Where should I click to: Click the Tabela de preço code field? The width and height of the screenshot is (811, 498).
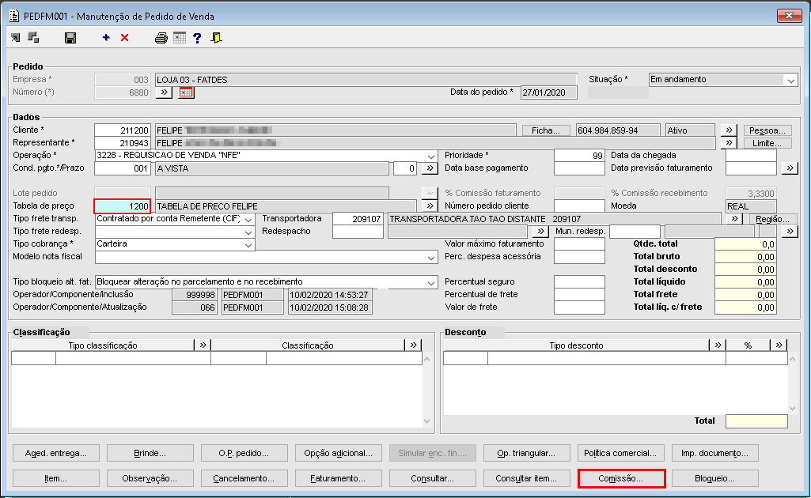[122, 206]
